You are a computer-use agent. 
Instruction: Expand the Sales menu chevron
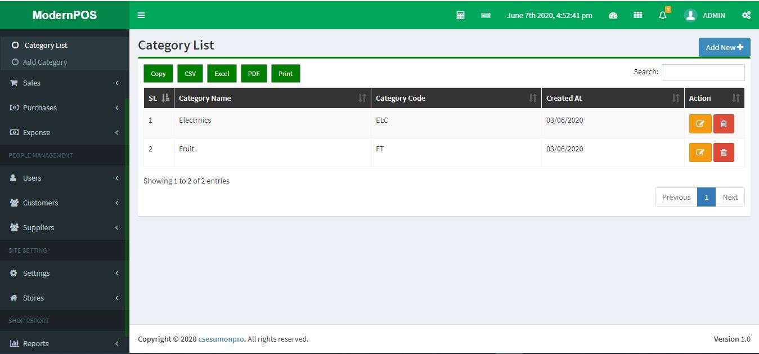coord(117,83)
